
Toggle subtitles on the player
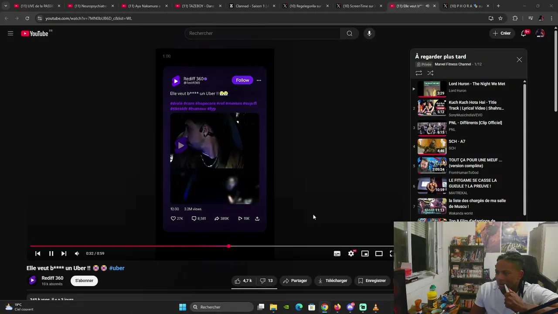click(337, 253)
